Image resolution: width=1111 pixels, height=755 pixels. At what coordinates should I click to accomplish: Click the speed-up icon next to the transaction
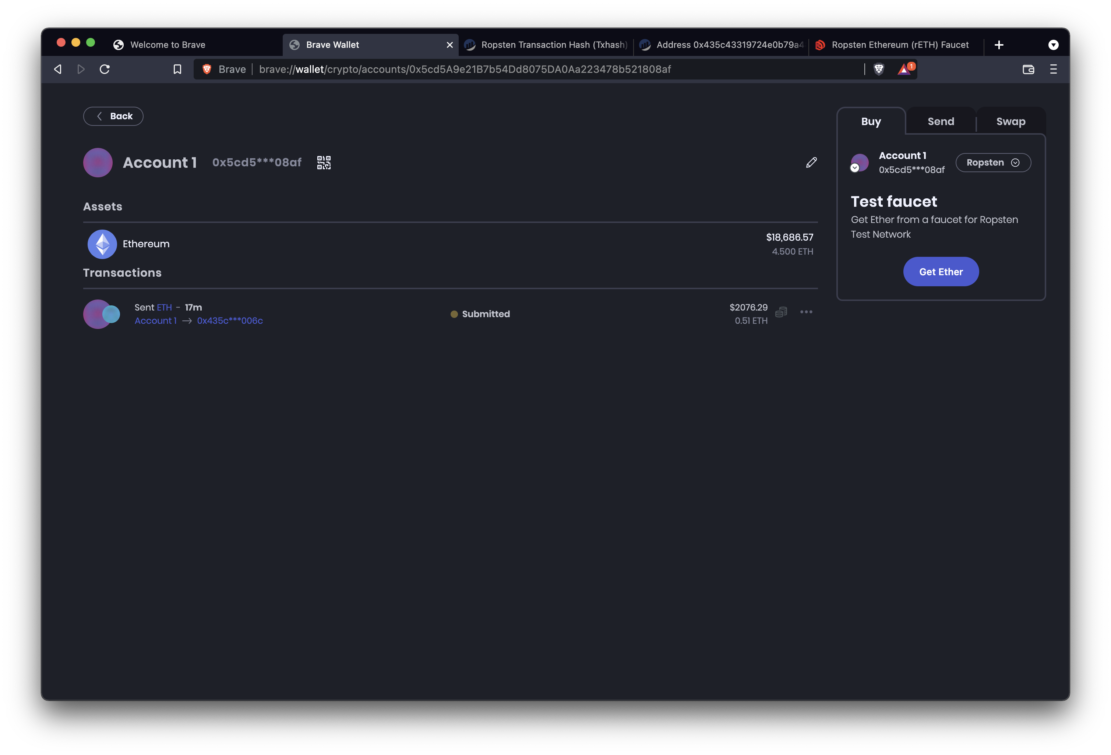coord(781,312)
